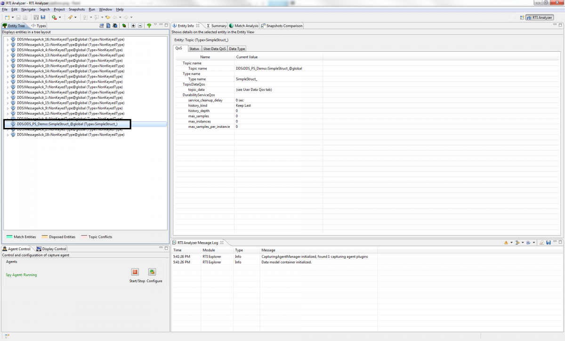The image size is (565, 341).
Task: Click the blue Save-all disk toolbar icon
Action: pyautogui.click(x=43, y=17)
